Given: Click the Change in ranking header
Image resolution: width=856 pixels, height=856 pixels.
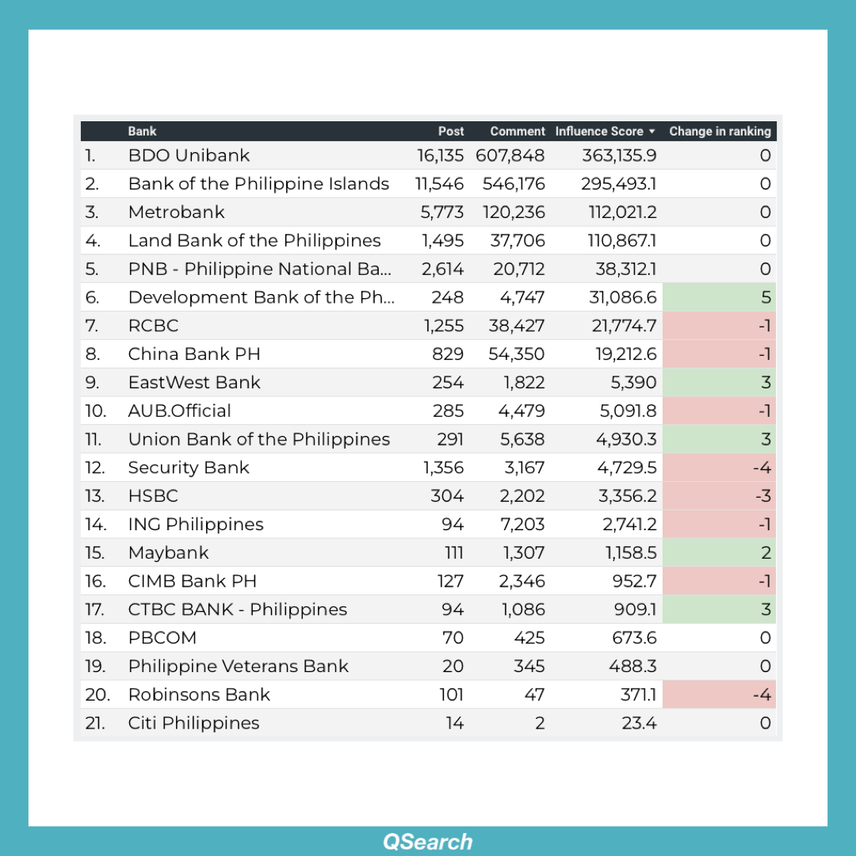Looking at the screenshot, I should 720,132.
